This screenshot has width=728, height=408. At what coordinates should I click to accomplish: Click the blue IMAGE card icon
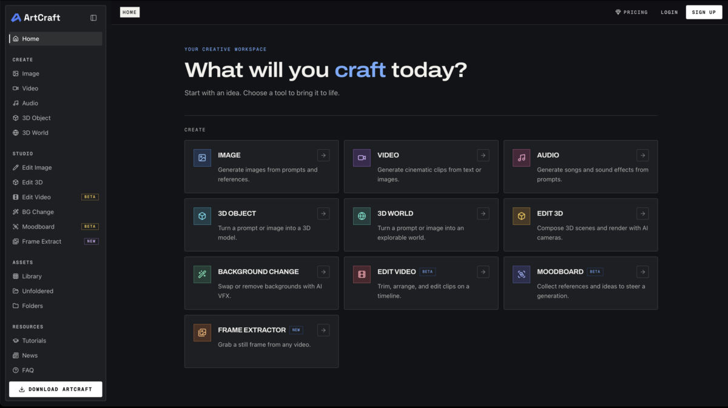point(203,158)
